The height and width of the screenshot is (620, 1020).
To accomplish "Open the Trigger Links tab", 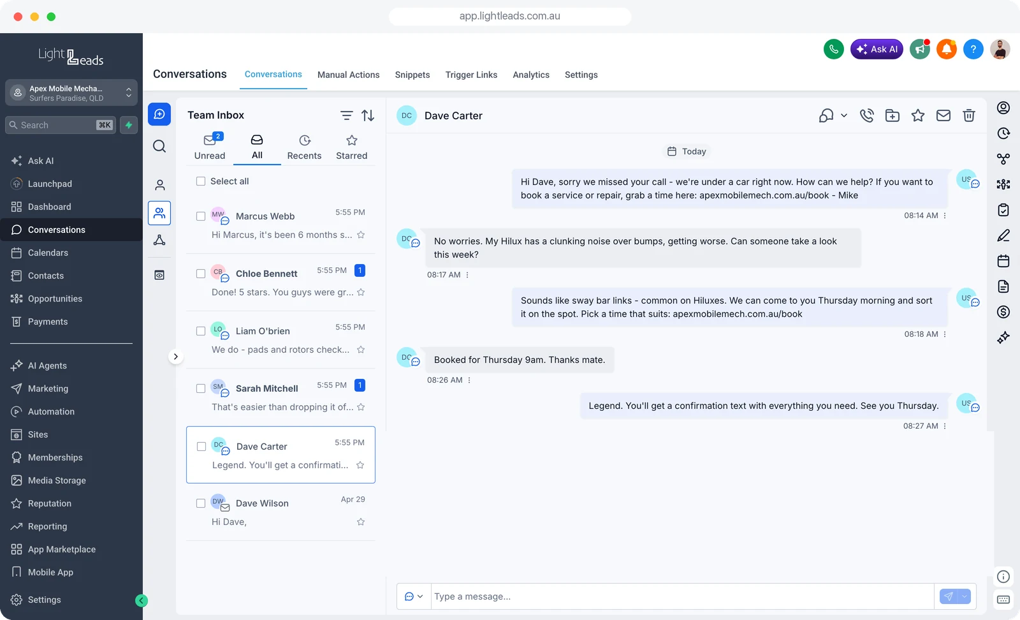I will pyautogui.click(x=471, y=75).
